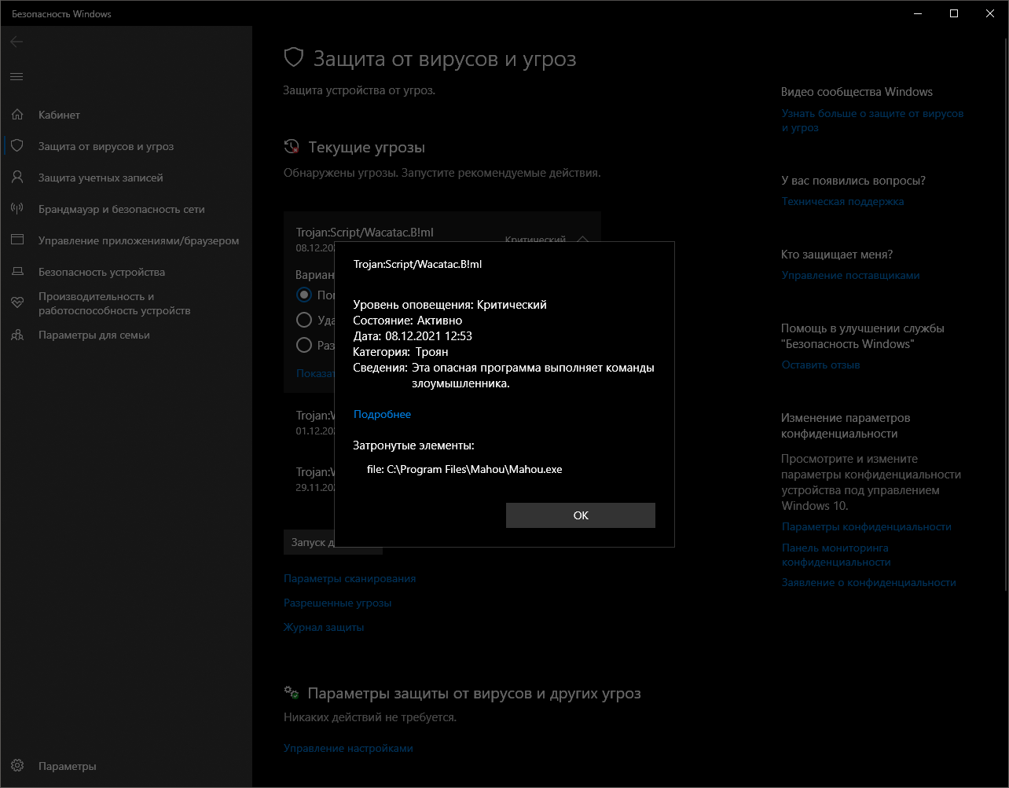This screenshot has width=1009, height=788.
Task: Go back with the arrow icon
Action: (17, 42)
